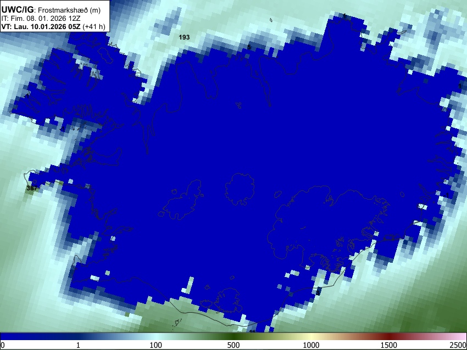Pick the dark green colour above the 500 label
The image size is (467, 350).
point(233,337)
